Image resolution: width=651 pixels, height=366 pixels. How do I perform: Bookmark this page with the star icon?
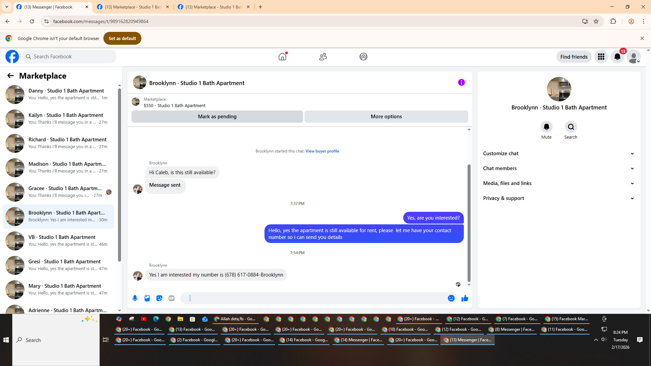pos(596,21)
